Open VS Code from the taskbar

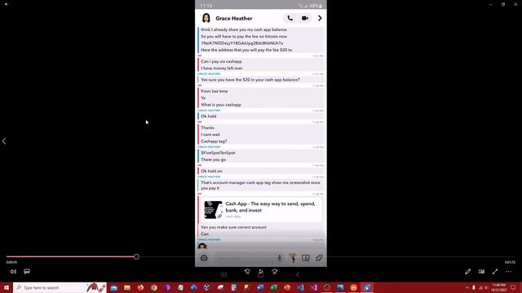300,287
